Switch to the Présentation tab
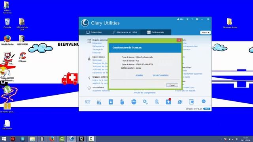Screen dimensions: 253x142 point(94,32)
